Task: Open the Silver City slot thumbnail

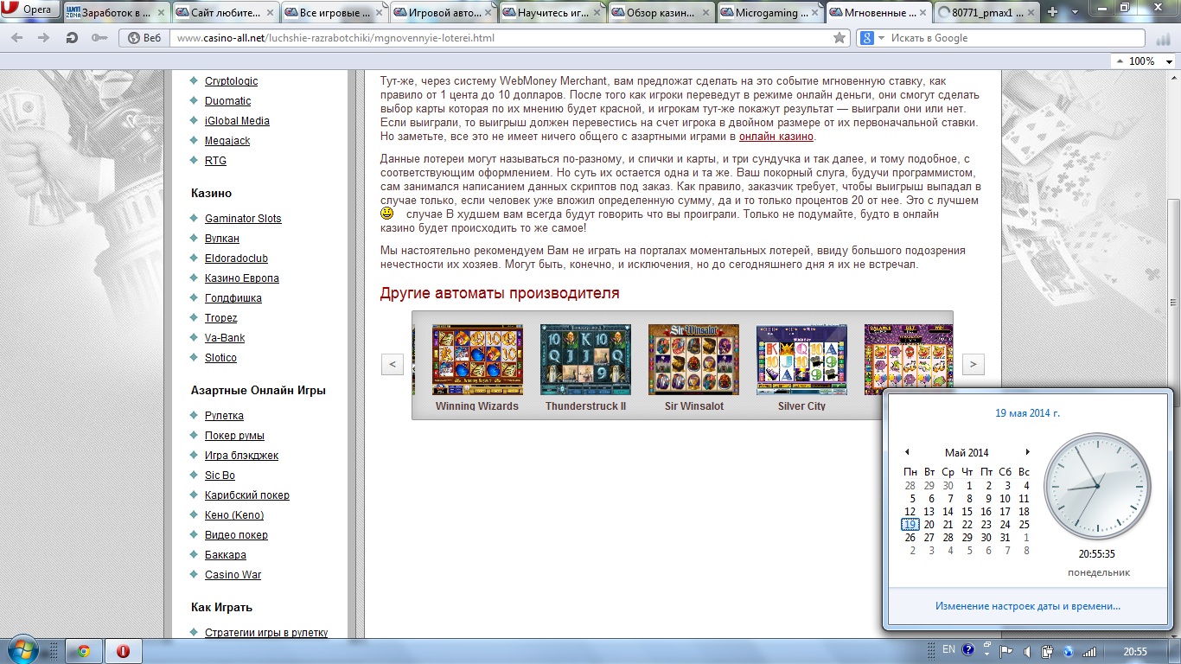Action: click(x=801, y=360)
